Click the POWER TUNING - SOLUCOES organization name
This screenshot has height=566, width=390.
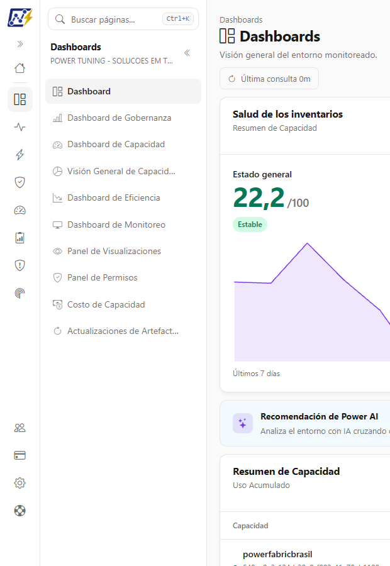pos(111,60)
